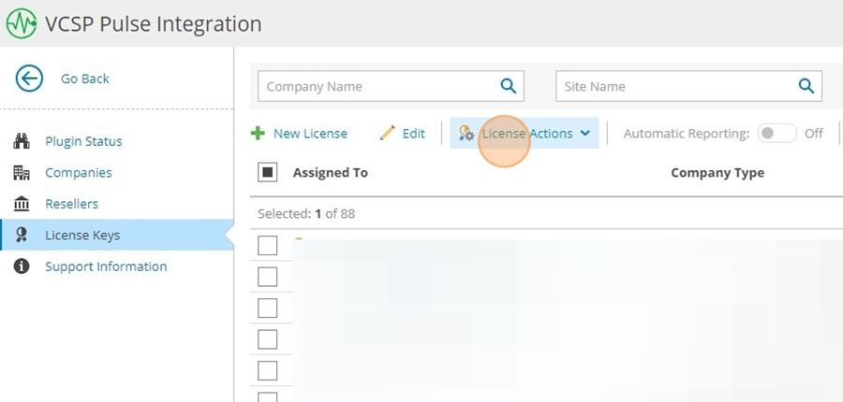This screenshot has height=402, width=843.
Task: Check the fifth license row checkbox
Action: pos(267,370)
